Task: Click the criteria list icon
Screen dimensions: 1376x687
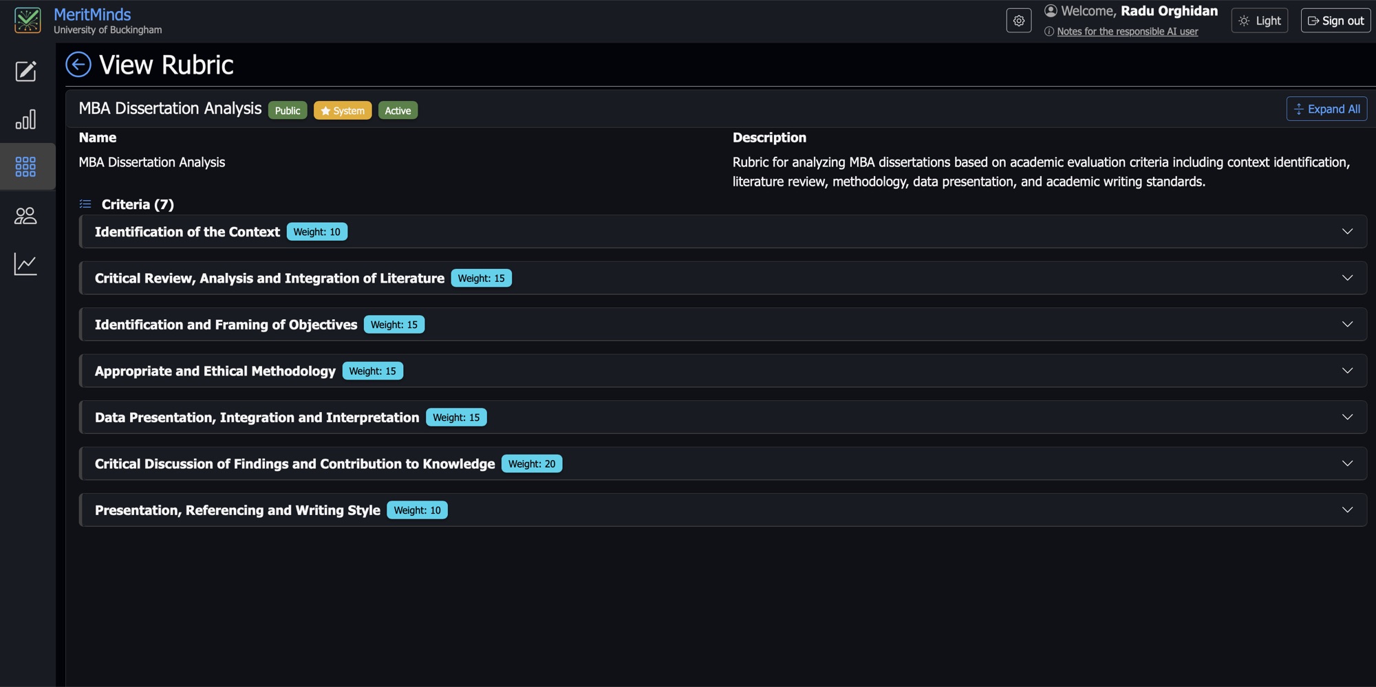Action: pos(85,204)
